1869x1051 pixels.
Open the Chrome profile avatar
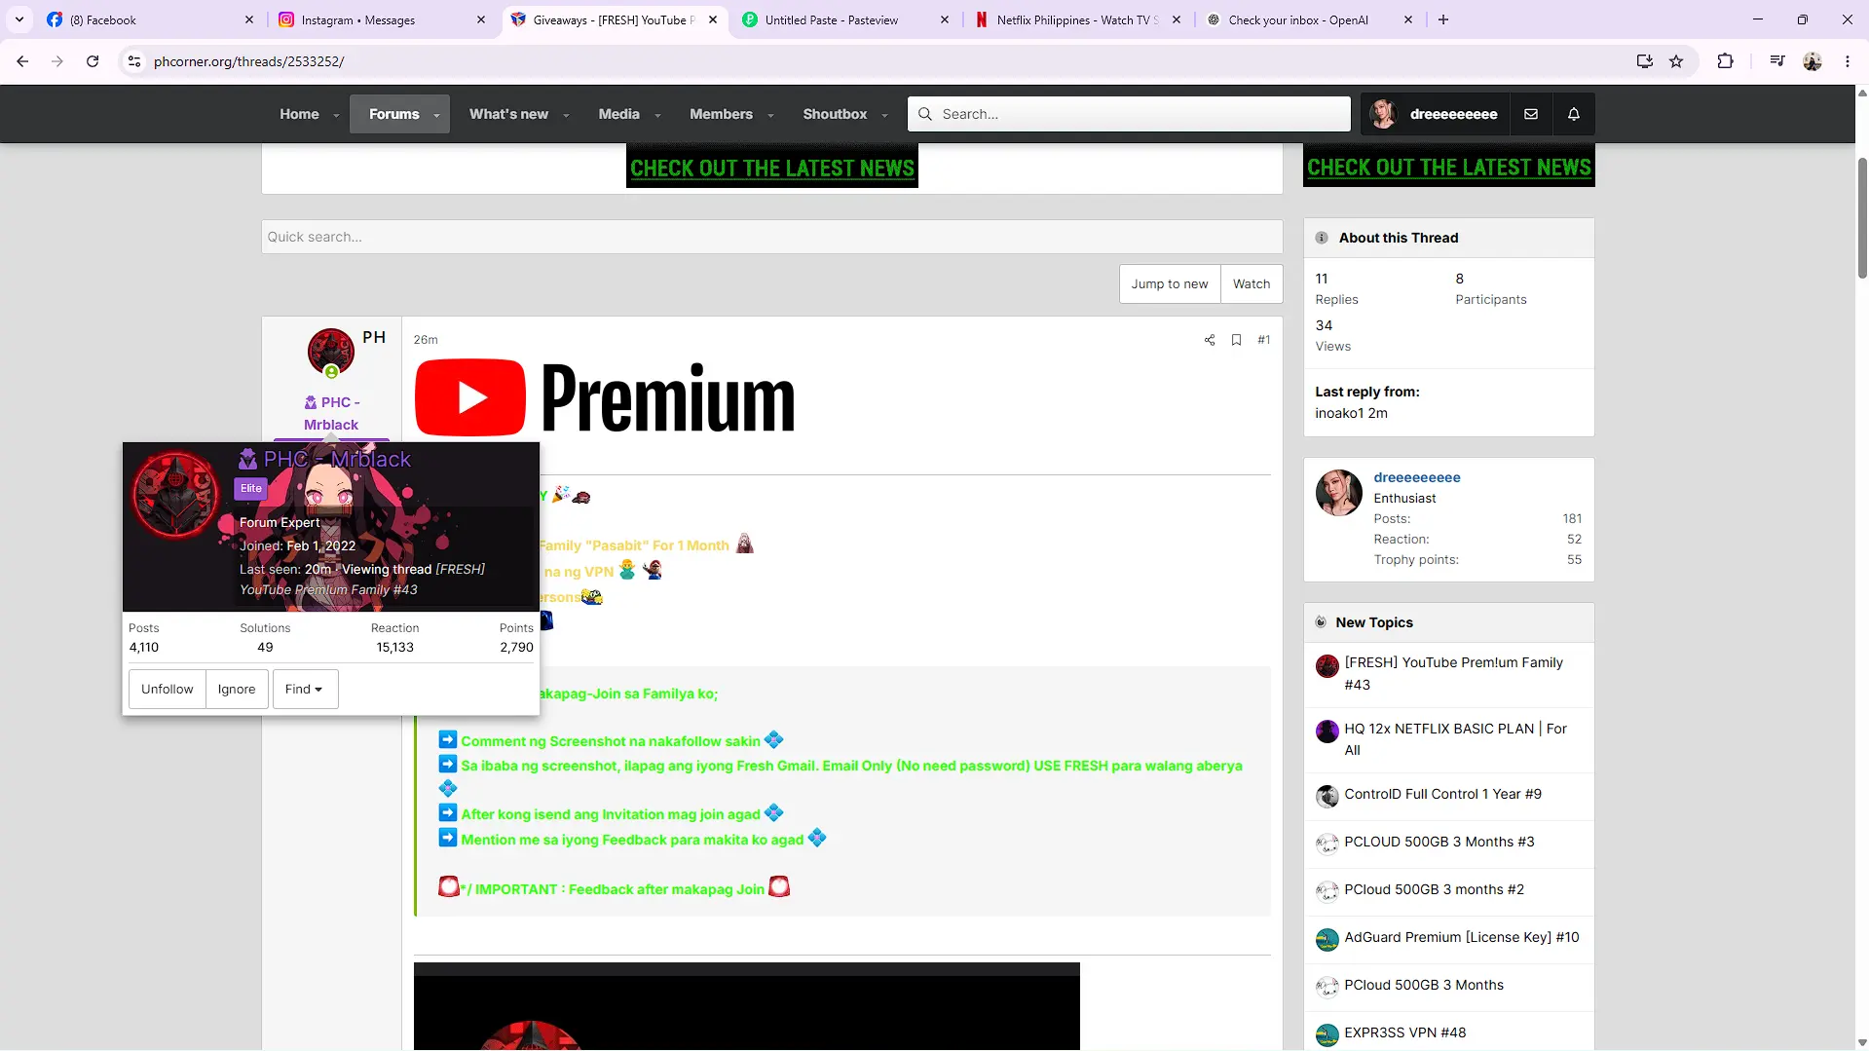(x=1813, y=61)
